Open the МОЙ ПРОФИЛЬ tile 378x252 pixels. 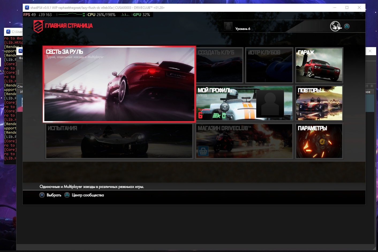click(244, 103)
